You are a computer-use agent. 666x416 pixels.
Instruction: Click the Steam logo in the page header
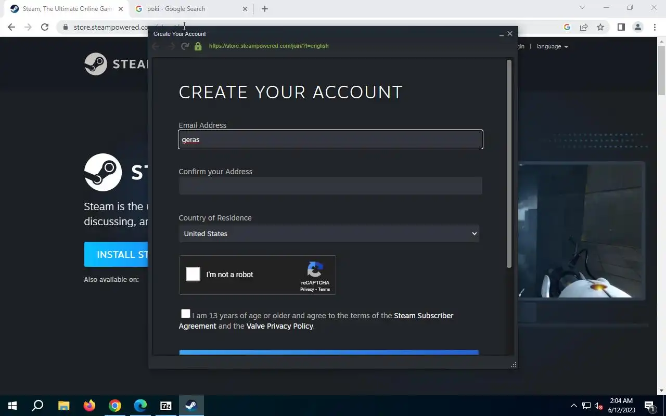coord(116,64)
